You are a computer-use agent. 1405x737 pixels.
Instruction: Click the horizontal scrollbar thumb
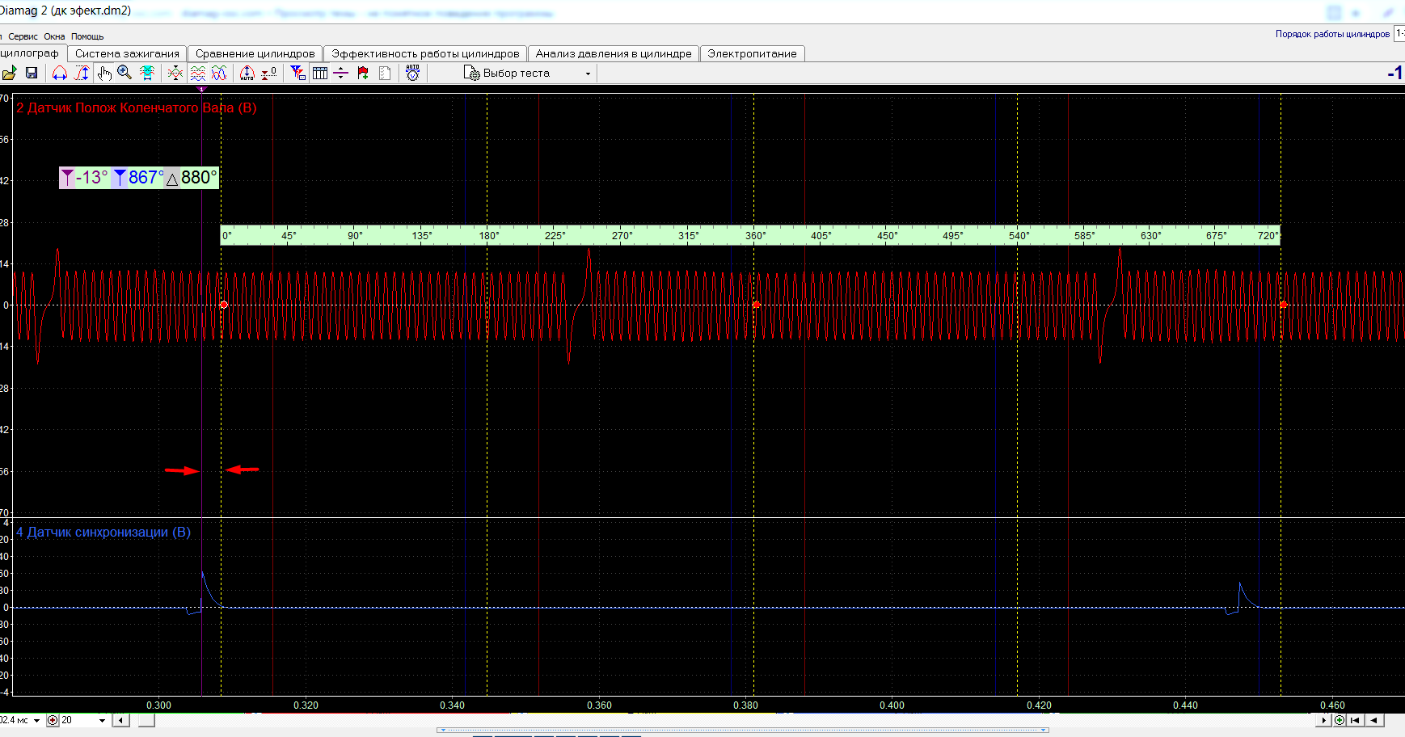tap(146, 720)
